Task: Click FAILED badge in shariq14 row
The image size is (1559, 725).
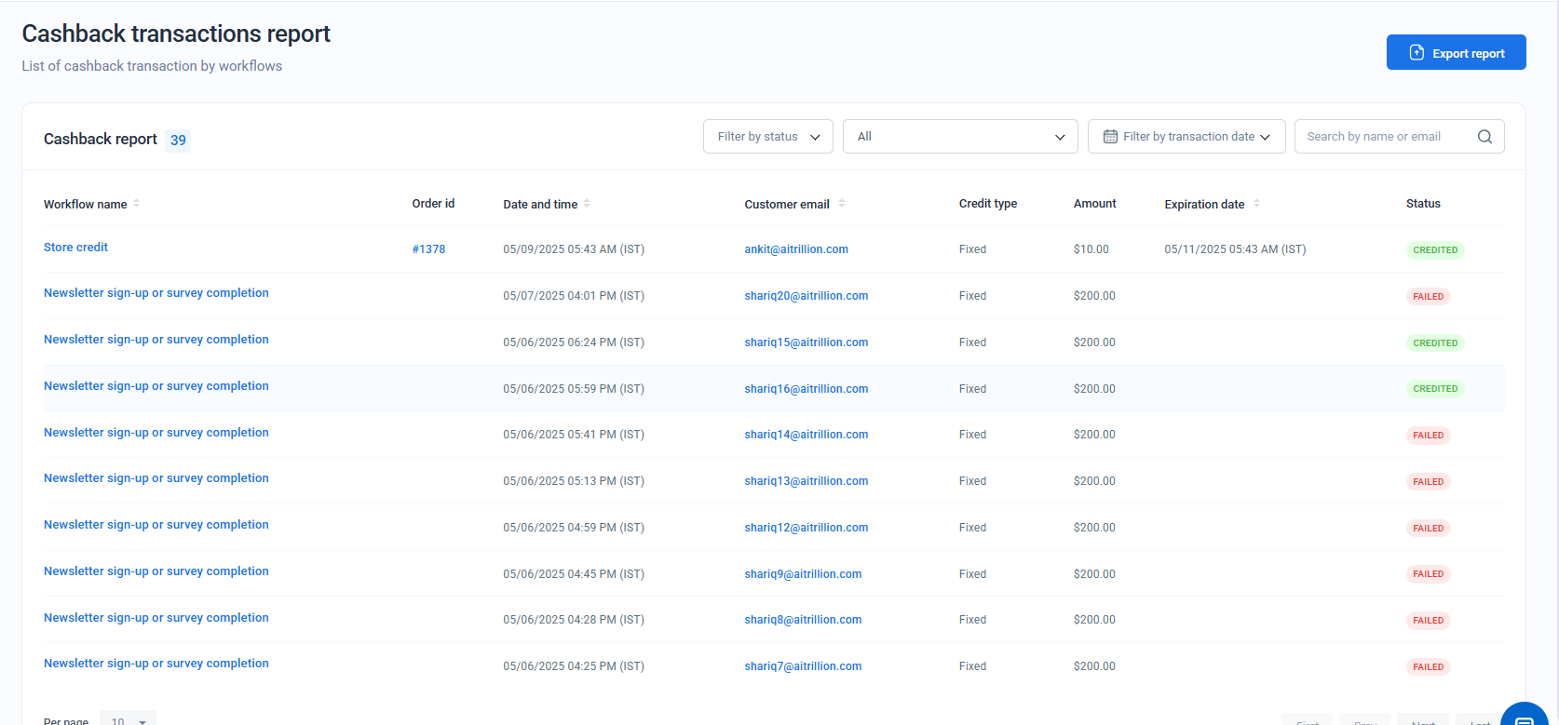Action: click(1428, 435)
